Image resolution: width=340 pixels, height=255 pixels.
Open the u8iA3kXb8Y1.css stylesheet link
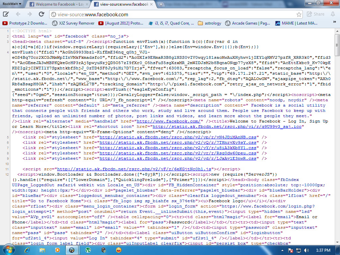[x=178, y=148]
